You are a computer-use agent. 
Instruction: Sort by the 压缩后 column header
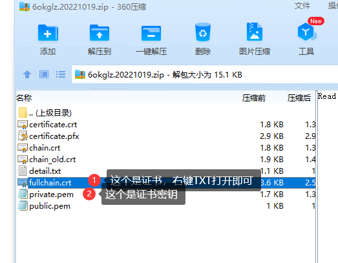pyautogui.click(x=299, y=98)
